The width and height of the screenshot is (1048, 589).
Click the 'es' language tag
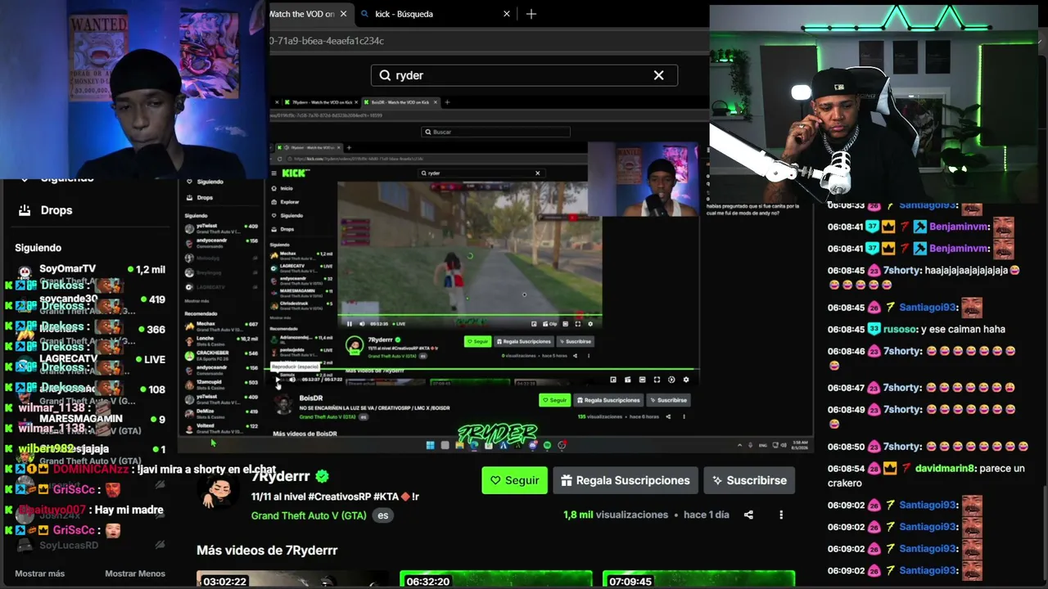point(382,515)
